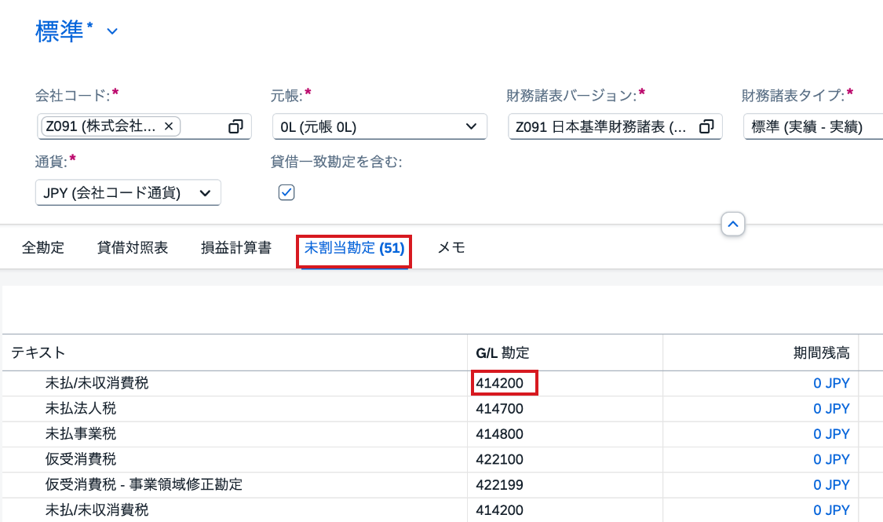Switch to the 全勘定 tab
The width and height of the screenshot is (883, 522).
coord(43,248)
